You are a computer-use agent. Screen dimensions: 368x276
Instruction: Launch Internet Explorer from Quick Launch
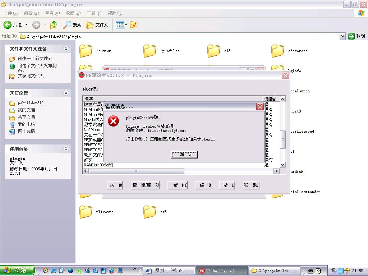point(54,271)
